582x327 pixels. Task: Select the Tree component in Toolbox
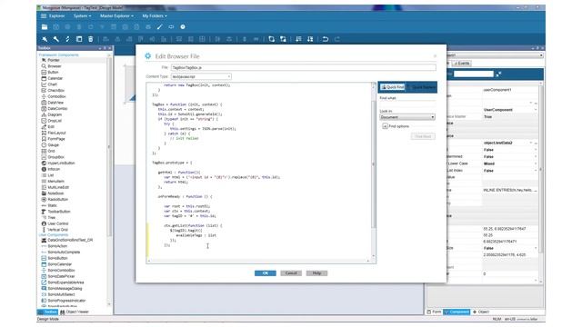(51, 218)
